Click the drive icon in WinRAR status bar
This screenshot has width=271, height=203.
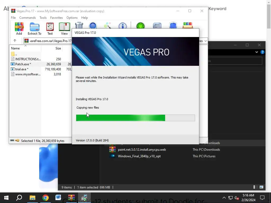(x=12, y=140)
